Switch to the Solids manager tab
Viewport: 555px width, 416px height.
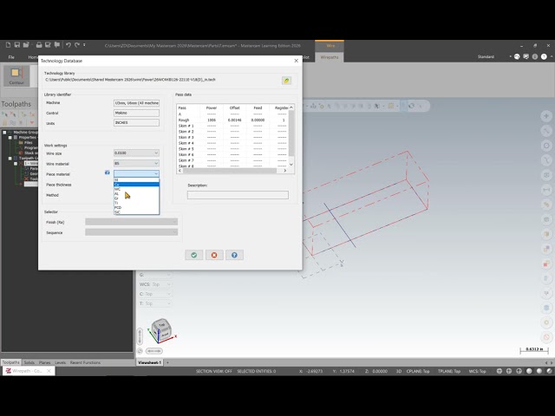pos(29,362)
